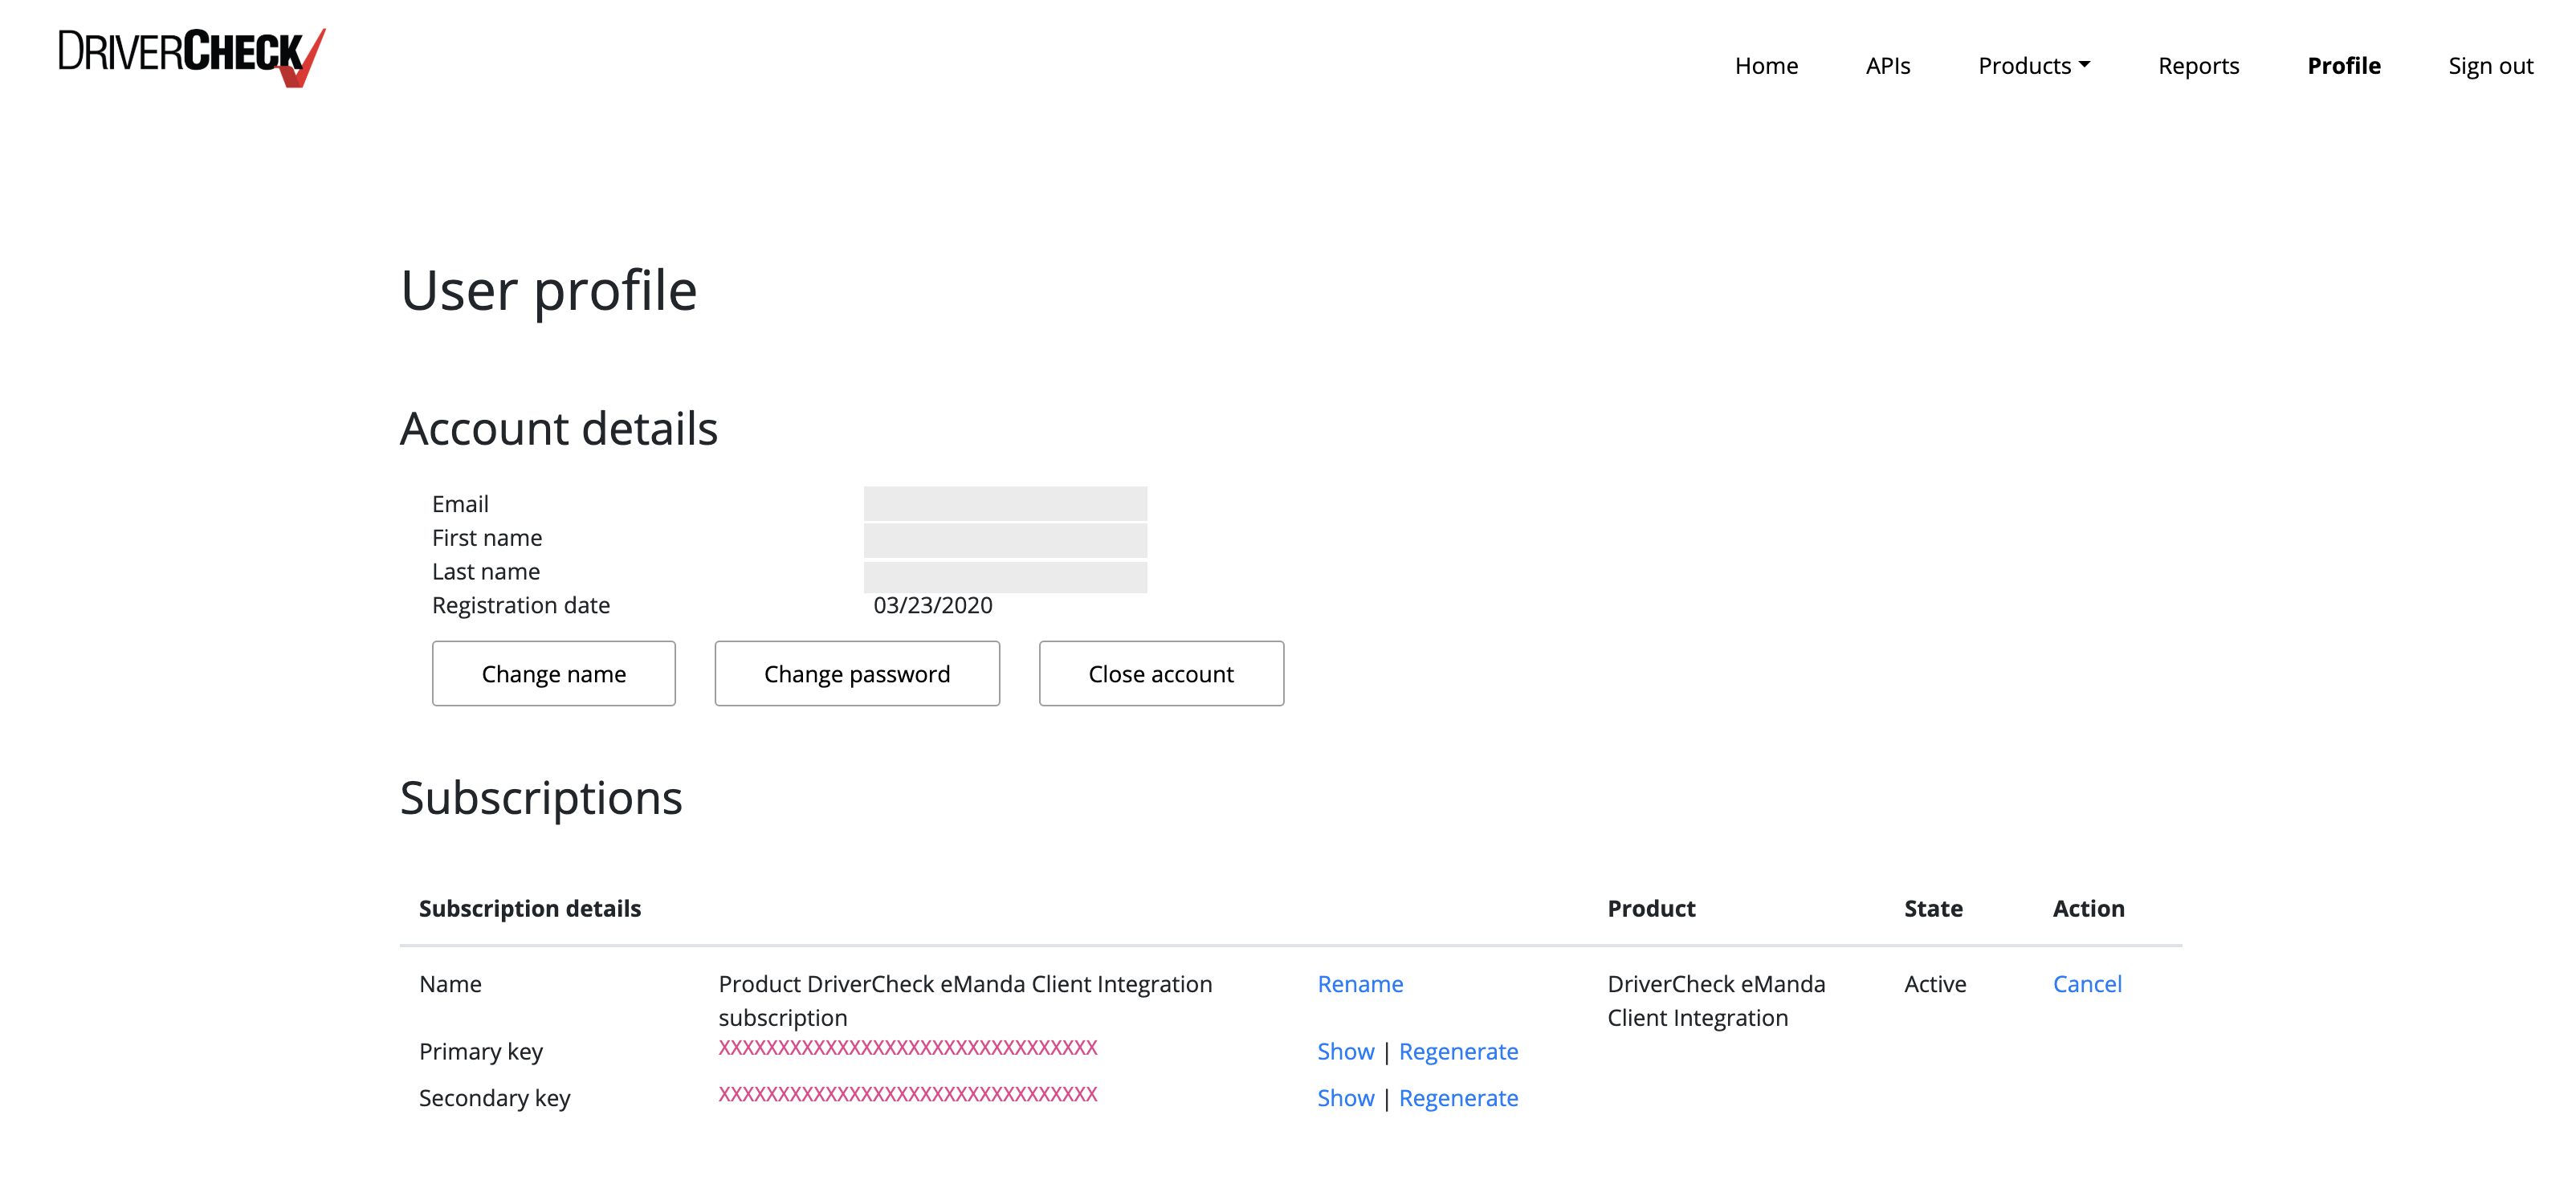Screen dimensions: 2576x1180
Task: Sign out of the portal
Action: 2489,66
